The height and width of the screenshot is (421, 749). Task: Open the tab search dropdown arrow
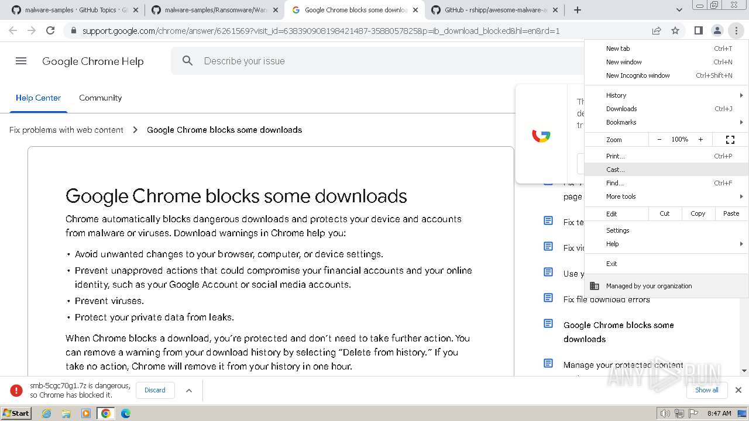[679, 10]
